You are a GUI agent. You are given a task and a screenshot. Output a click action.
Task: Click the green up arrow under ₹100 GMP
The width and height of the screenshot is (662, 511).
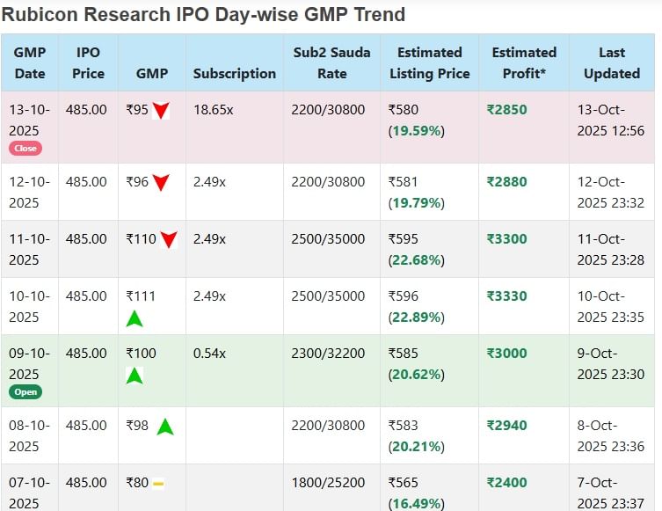[135, 376]
